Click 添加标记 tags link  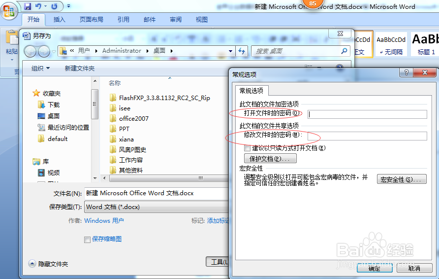coord(218,221)
